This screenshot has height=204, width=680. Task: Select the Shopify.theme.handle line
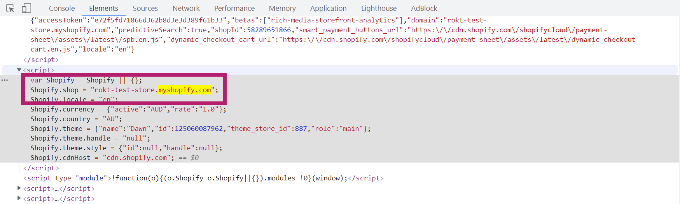pyautogui.click(x=90, y=138)
